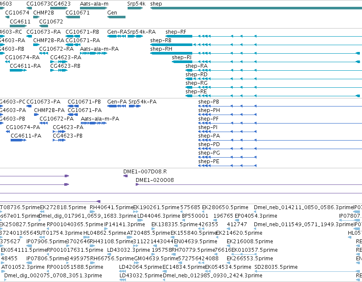Viewport: 362px width, 282px height.
Task: Select the EP04054.3prime EST label
Action: [256, 216]
